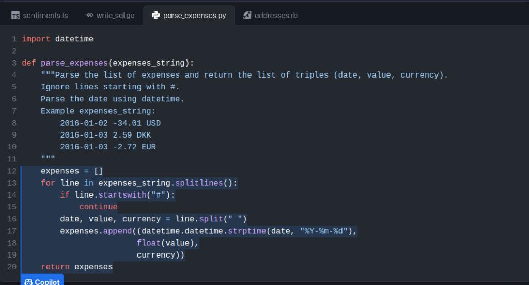Click the 'startswith' method call
The height and width of the screenshot is (285, 529).
pos(122,195)
